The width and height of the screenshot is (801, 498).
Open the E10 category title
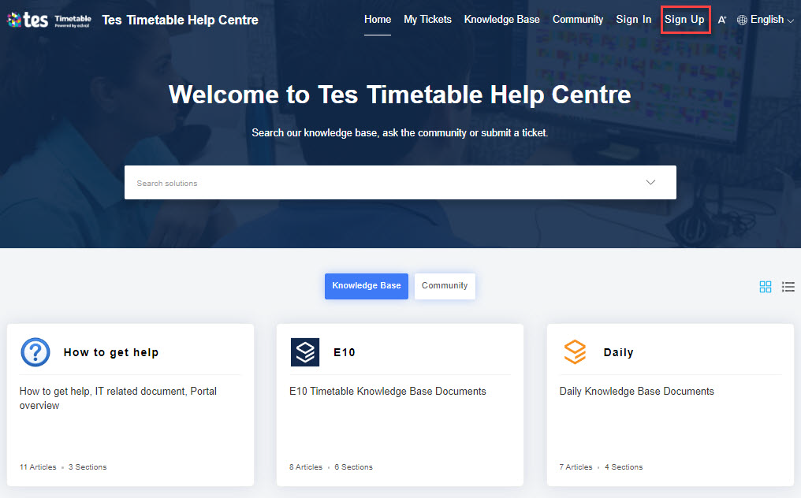(345, 352)
